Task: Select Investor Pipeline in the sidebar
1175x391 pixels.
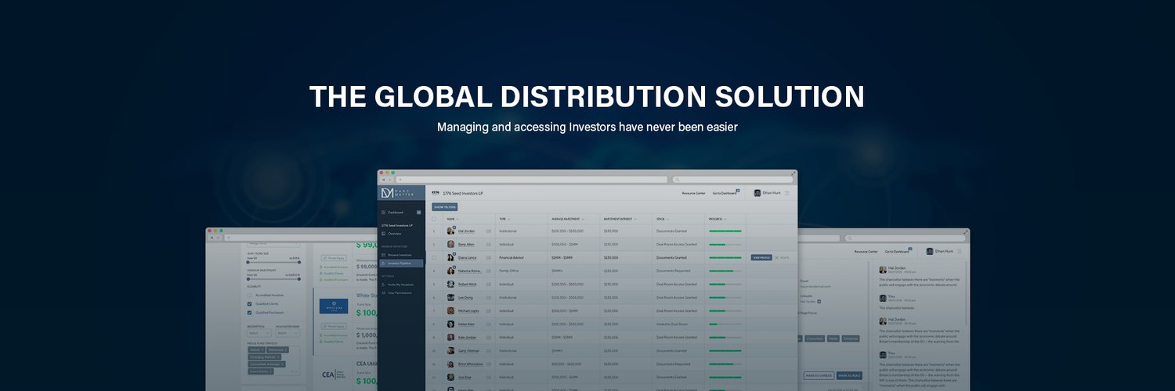Action: pyautogui.click(x=399, y=264)
